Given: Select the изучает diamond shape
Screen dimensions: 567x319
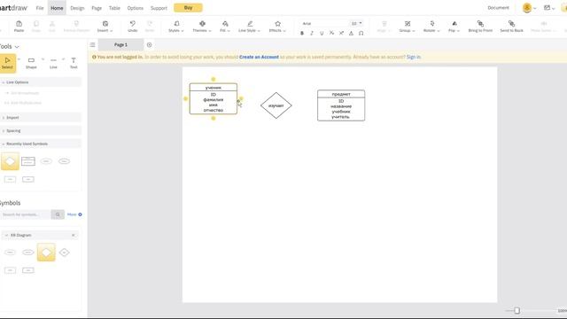Looking at the screenshot, I should (x=276, y=105).
